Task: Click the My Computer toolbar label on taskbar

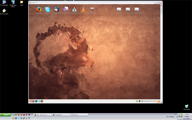Action: point(170,116)
